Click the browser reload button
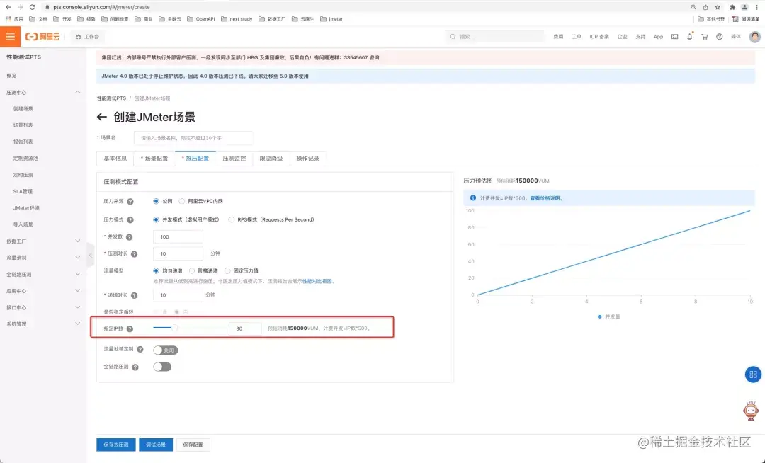765x463 pixels. tap(32, 7)
